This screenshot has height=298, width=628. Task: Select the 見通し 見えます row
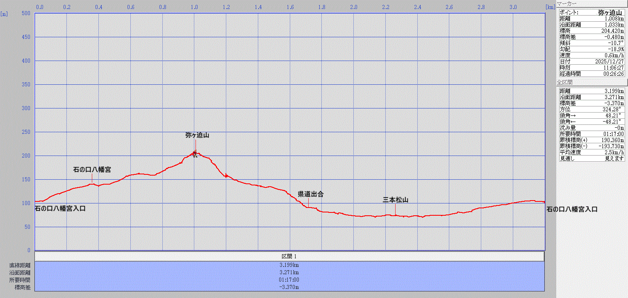click(x=592, y=158)
